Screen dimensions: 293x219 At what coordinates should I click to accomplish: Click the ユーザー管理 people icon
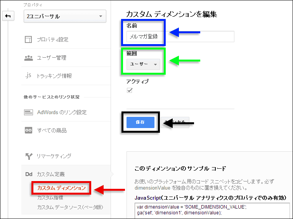click(x=28, y=58)
